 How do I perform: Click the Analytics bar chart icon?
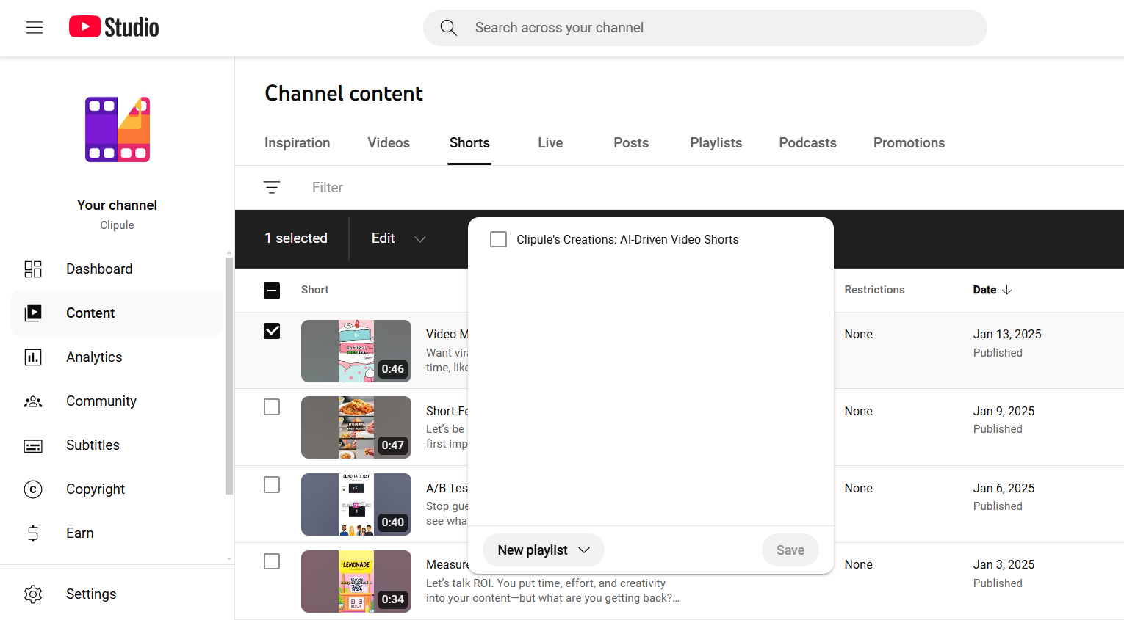[x=33, y=357]
